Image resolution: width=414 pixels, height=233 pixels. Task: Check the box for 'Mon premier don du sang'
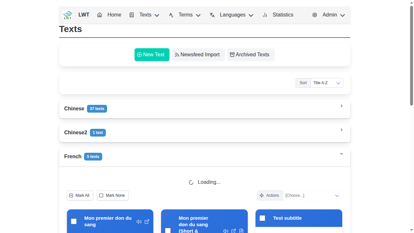coord(74,221)
